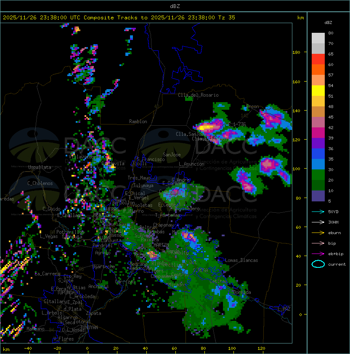Click the 'V_Flores' map label
Screen dimensions: 350x354
point(64,339)
